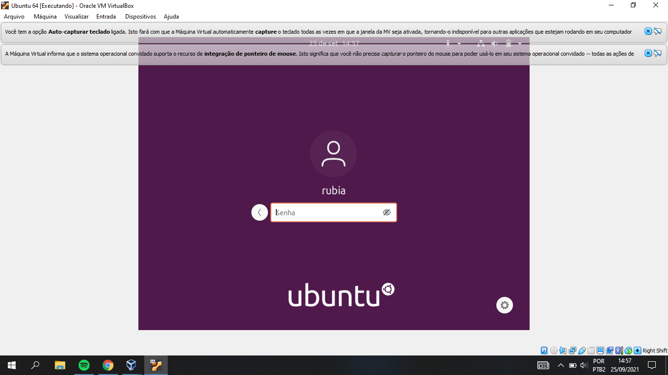Click the VirtualBox CPU virtualization indicator
The image size is (668, 375).
[x=619, y=350]
